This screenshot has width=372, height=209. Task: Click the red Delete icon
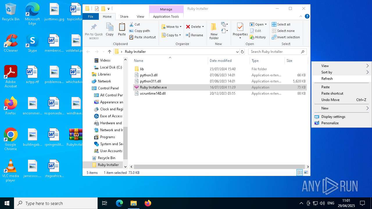click(x=188, y=27)
